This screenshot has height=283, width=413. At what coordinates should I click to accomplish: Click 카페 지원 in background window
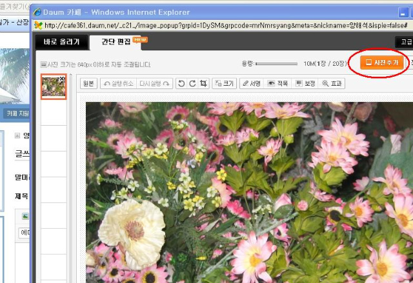point(17,113)
